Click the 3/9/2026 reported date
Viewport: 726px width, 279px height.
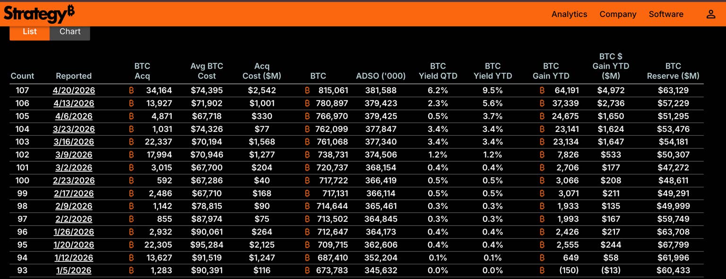[x=74, y=155]
